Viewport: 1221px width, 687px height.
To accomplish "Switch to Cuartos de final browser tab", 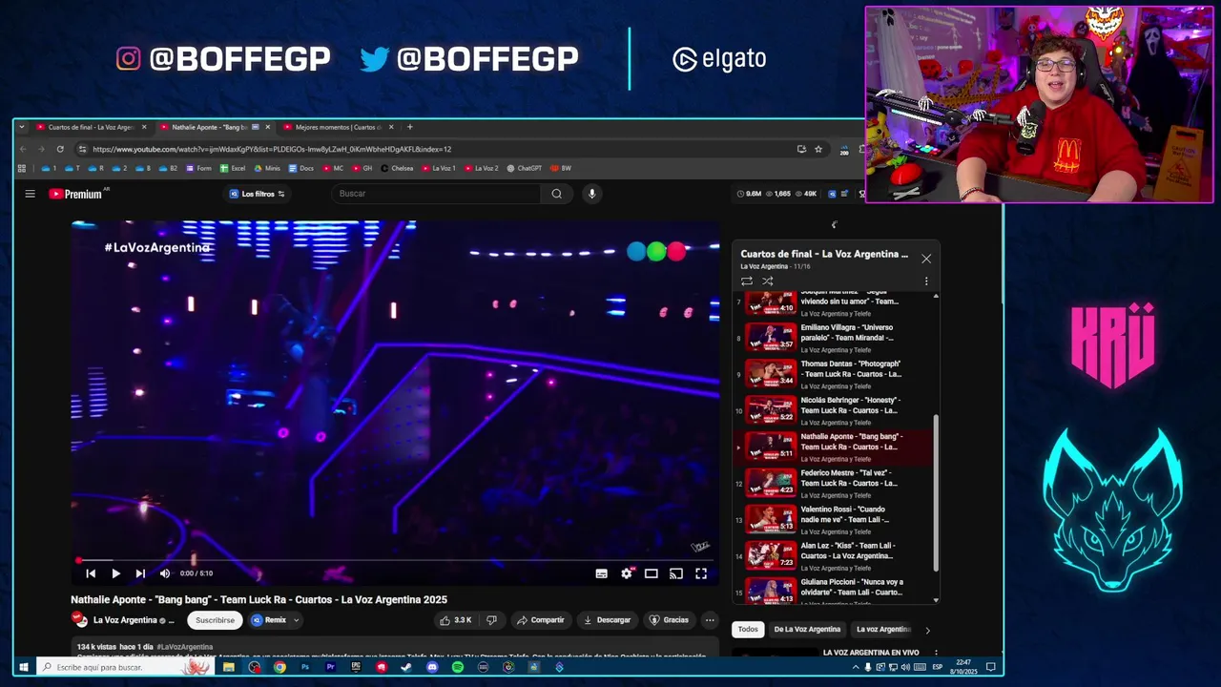I will click(x=90, y=127).
